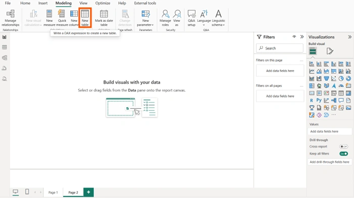Open Quick measure tool
The width and height of the screenshot is (354, 198).
pyautogui.click(x=62, y=18)
